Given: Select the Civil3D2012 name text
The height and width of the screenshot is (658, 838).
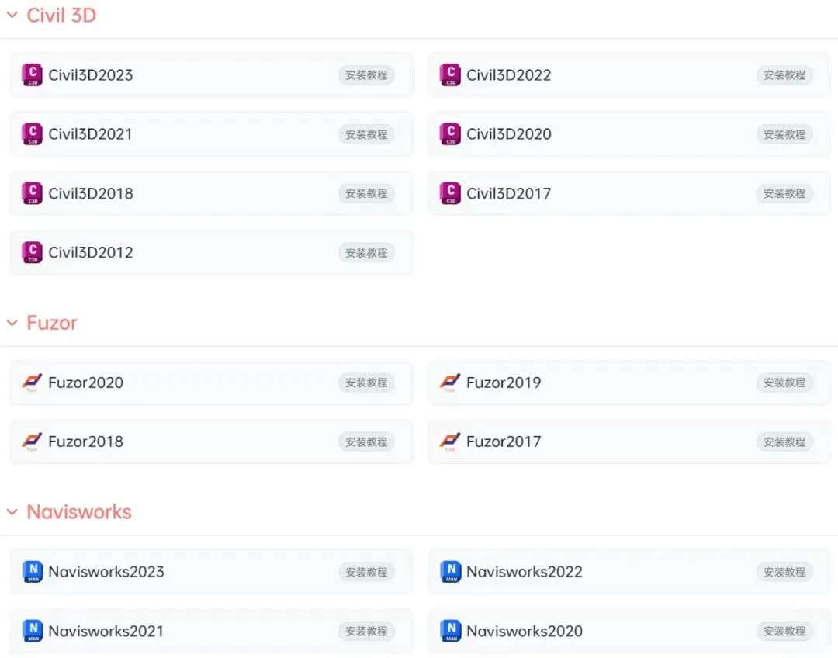Looking at the screenshot, I should click(90, 252).
